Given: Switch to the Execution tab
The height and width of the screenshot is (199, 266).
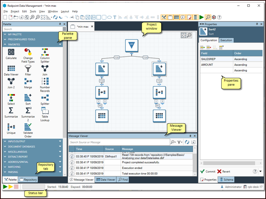Looking at the screenshot, I should [x=226, y=40].
